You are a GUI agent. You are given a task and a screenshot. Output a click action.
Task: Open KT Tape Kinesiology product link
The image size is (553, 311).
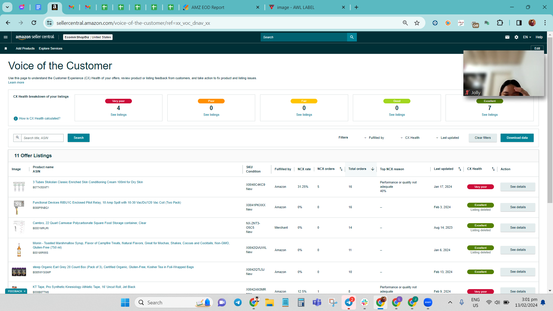pos(84,287)
